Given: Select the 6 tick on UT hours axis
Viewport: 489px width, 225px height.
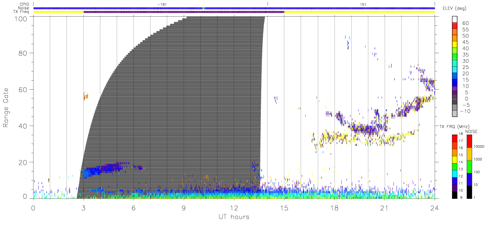Looking at the screenshot, I should click(x=134, y=208).
